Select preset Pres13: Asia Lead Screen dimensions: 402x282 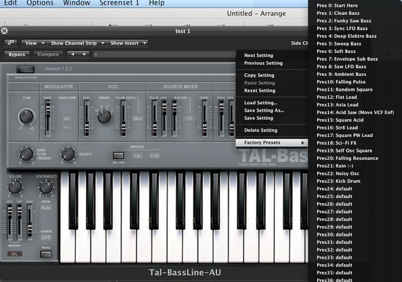coord(337,105)
